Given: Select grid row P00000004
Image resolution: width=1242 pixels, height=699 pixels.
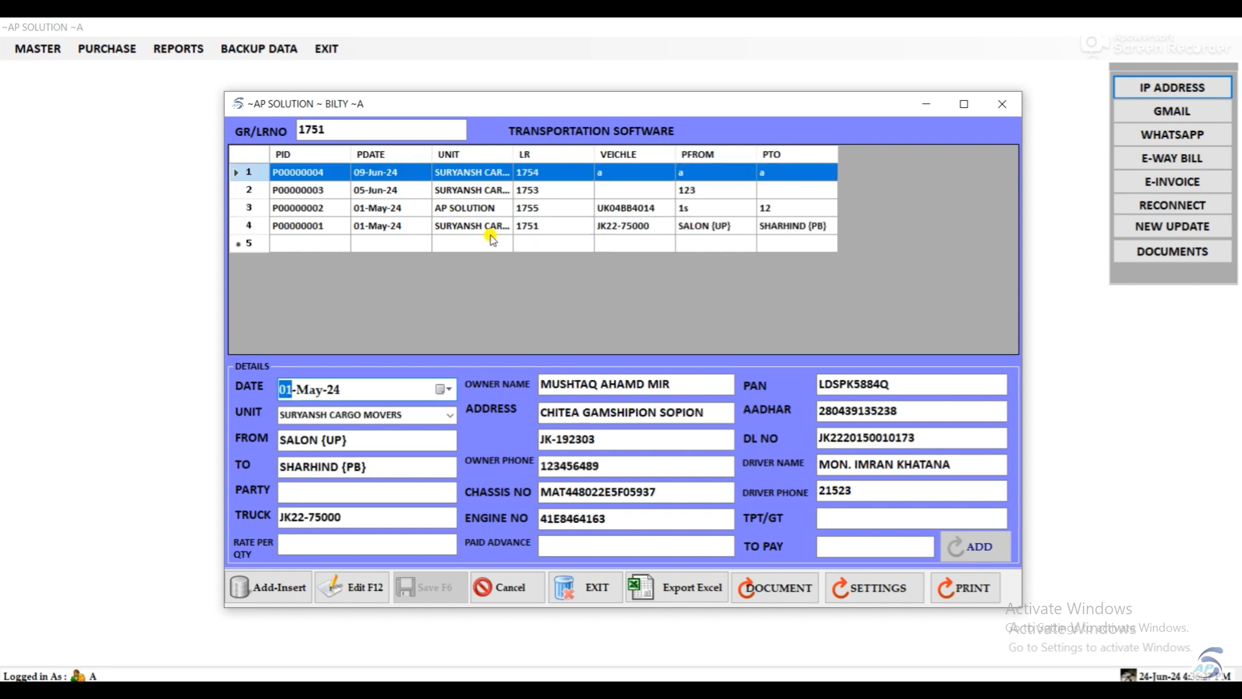Looking at the screenshot, I should [534, 172].
